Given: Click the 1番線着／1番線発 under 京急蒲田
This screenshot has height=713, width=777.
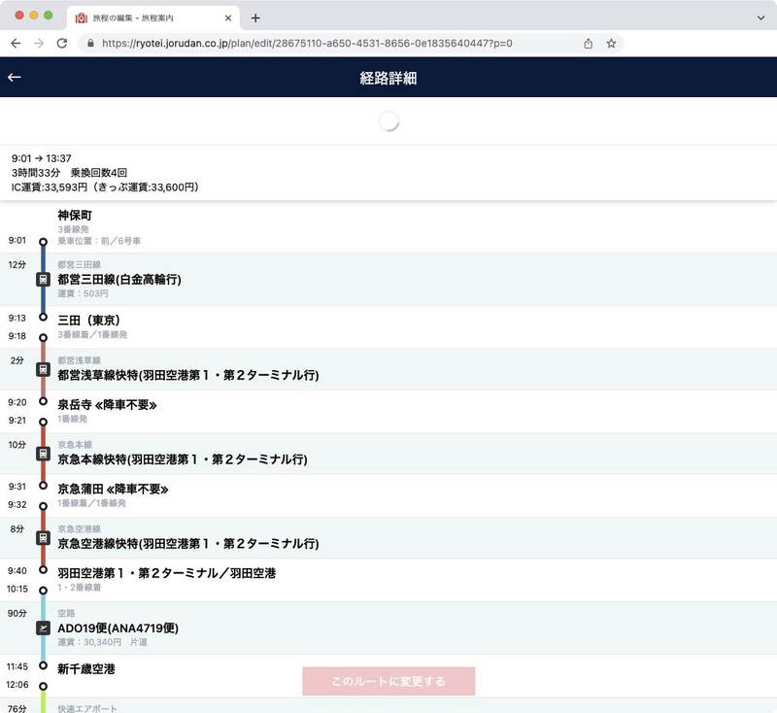Looking at the screenshot, I should (91, 503).
